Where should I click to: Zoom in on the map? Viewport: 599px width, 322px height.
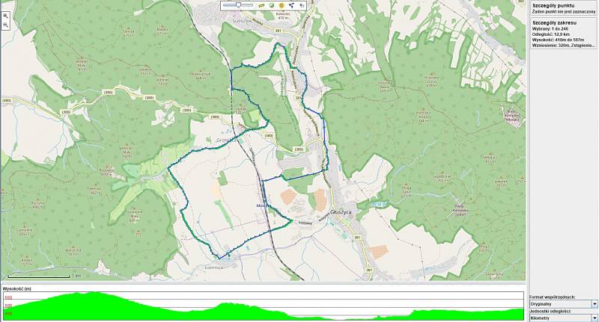click(x=5, y=16)
